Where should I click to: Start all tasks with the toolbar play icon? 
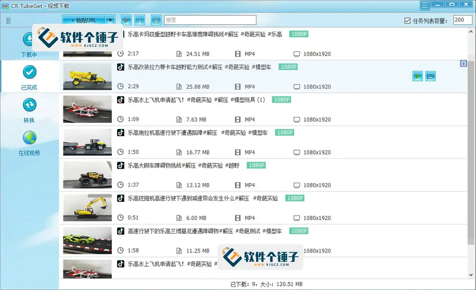click(126, 20)
